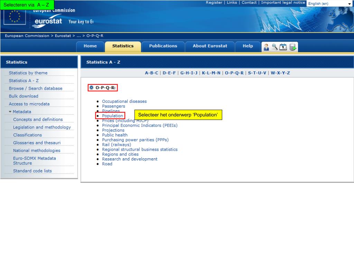Click Eurostat in the breadcrumb
The image size is (354, 266).
pos(63,36)
